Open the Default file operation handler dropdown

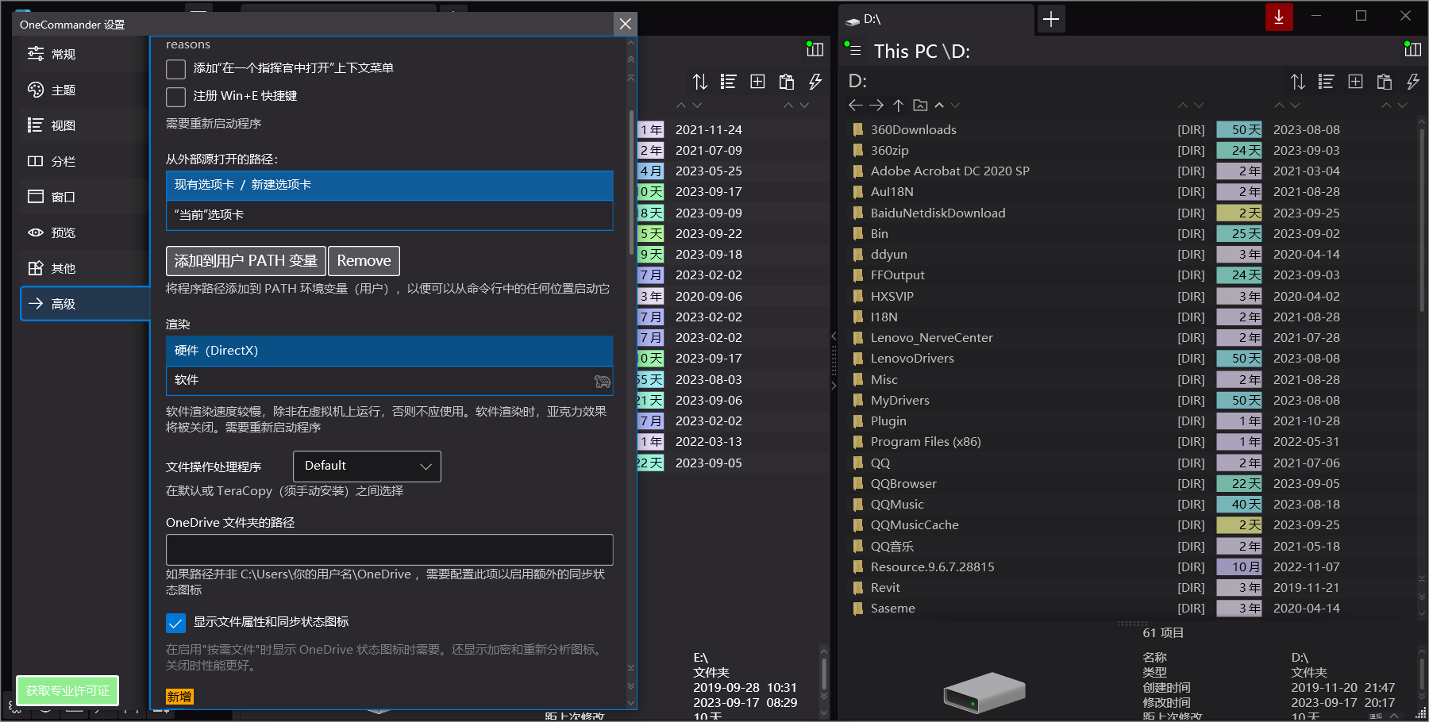(367, 466)
